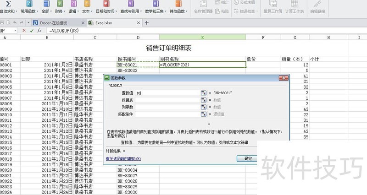The width and height of the screenshot is (367, 195).
Task: Click 错误检查 error checking
Action: tap(246, 11)
